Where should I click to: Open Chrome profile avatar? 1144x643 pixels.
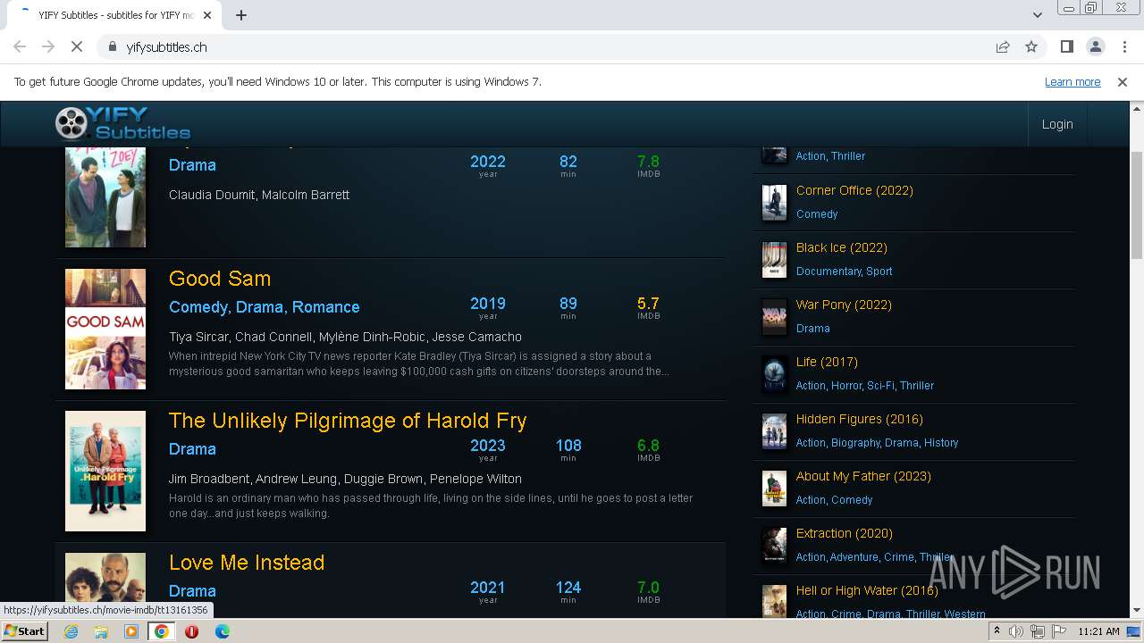1095,46
